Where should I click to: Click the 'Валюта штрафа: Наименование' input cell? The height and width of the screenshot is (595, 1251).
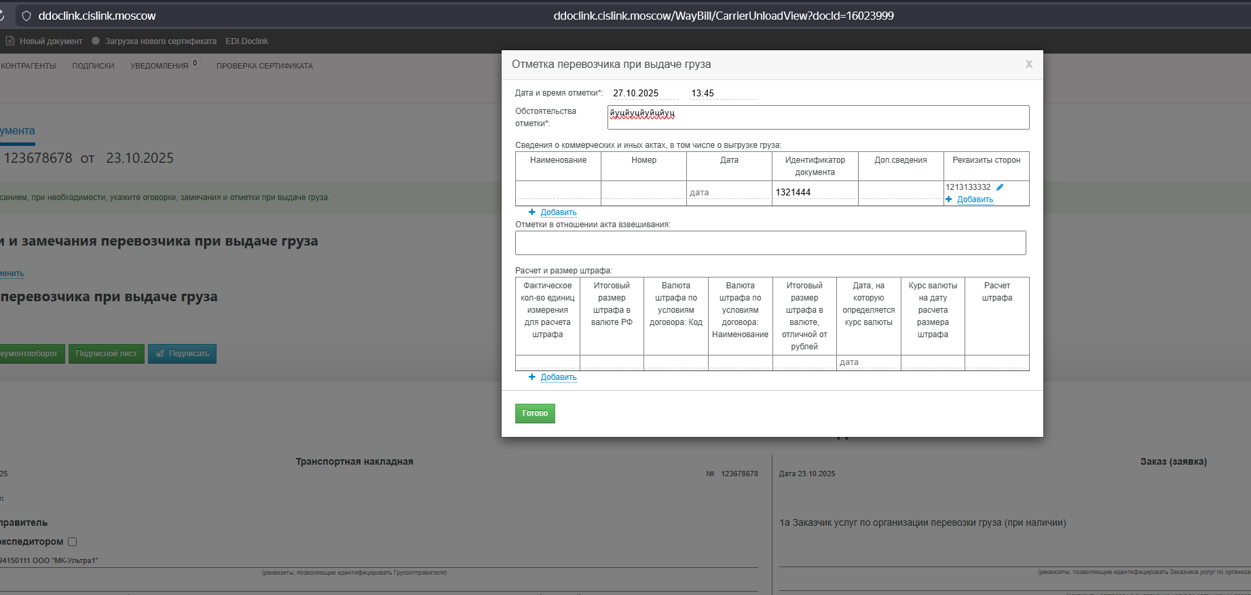point(740,363)
